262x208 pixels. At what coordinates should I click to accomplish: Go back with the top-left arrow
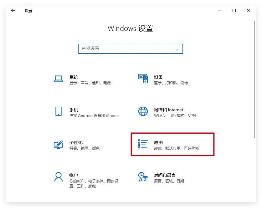click(13, 11)
